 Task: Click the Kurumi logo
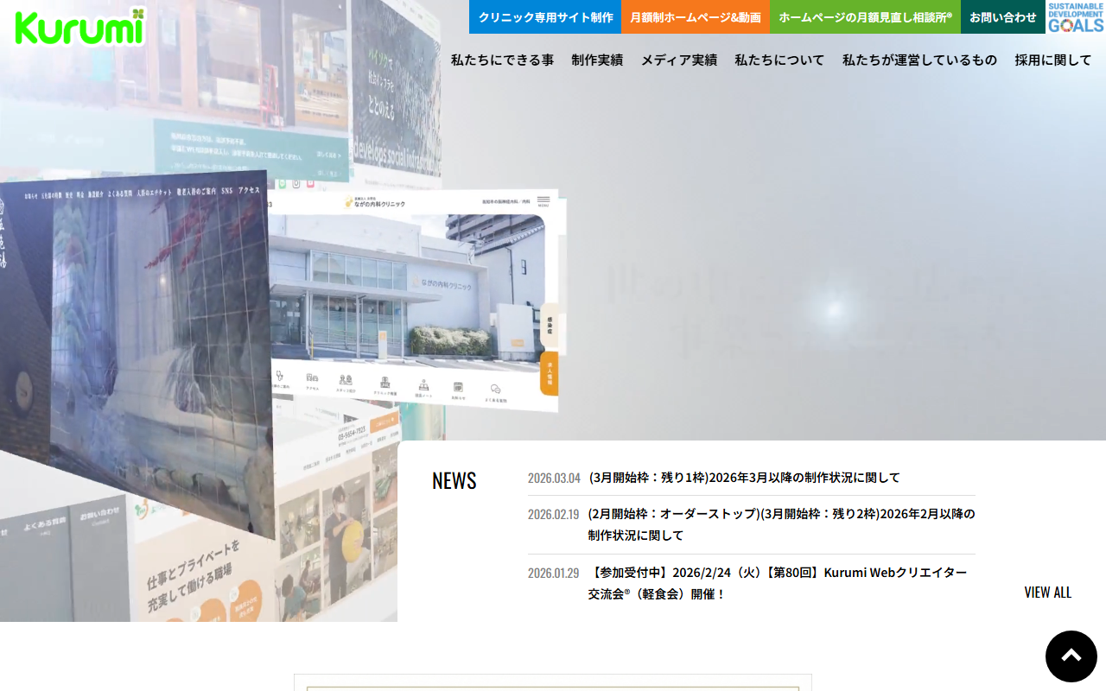(79, 27)
